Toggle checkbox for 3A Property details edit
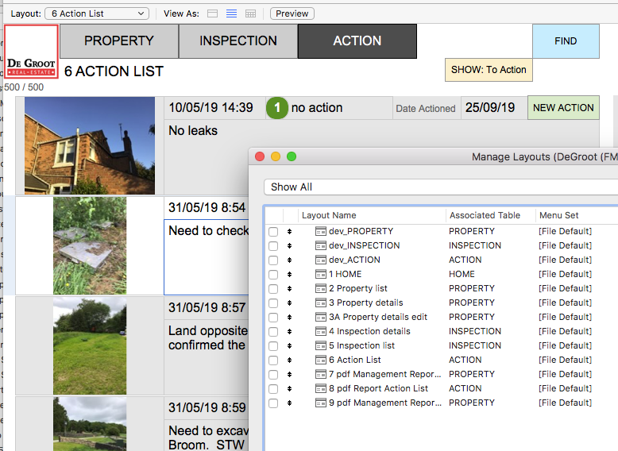Image resolution: width=618 pixels, height=451 pixels. click(x=273, y=318)
